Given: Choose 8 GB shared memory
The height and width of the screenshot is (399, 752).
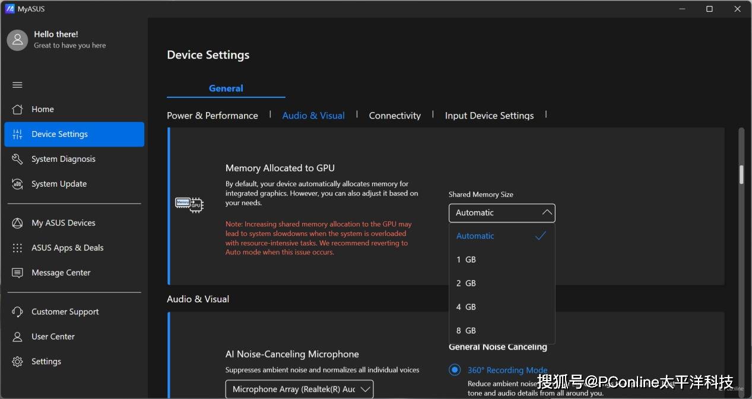Looking at the screenshot, I should pyautogui.click(x=502, y=330).
